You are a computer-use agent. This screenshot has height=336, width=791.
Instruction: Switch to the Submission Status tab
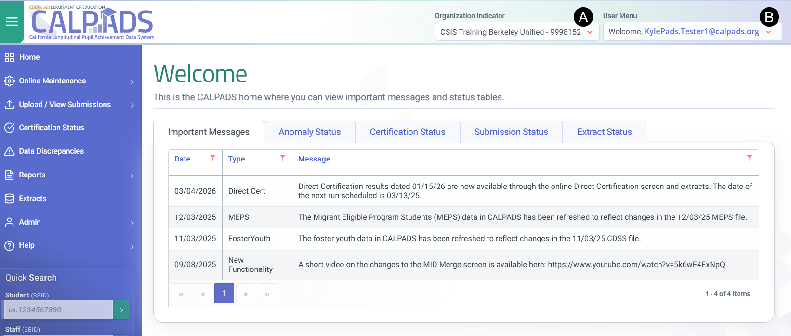511,132
